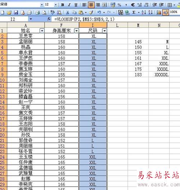This screenshot has width=180, height=190.
Task: Open Print Preview
Action: [44, 12]
